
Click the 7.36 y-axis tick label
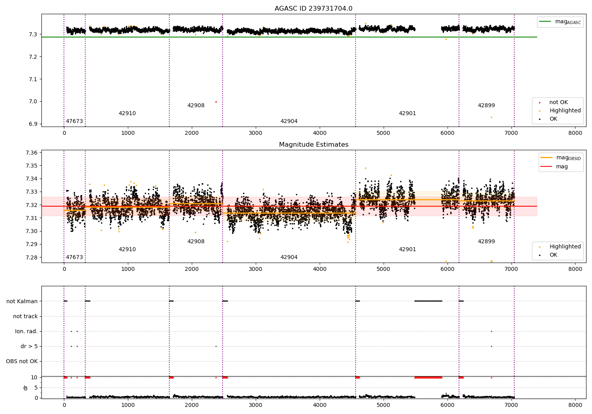coord(31,153)
